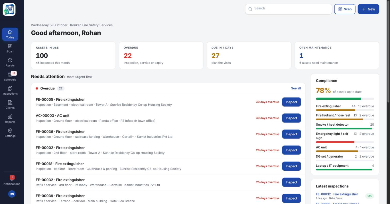Screen dimensions: 390x204
Task: Open the Open maintenance card
Action: point(337,55)
